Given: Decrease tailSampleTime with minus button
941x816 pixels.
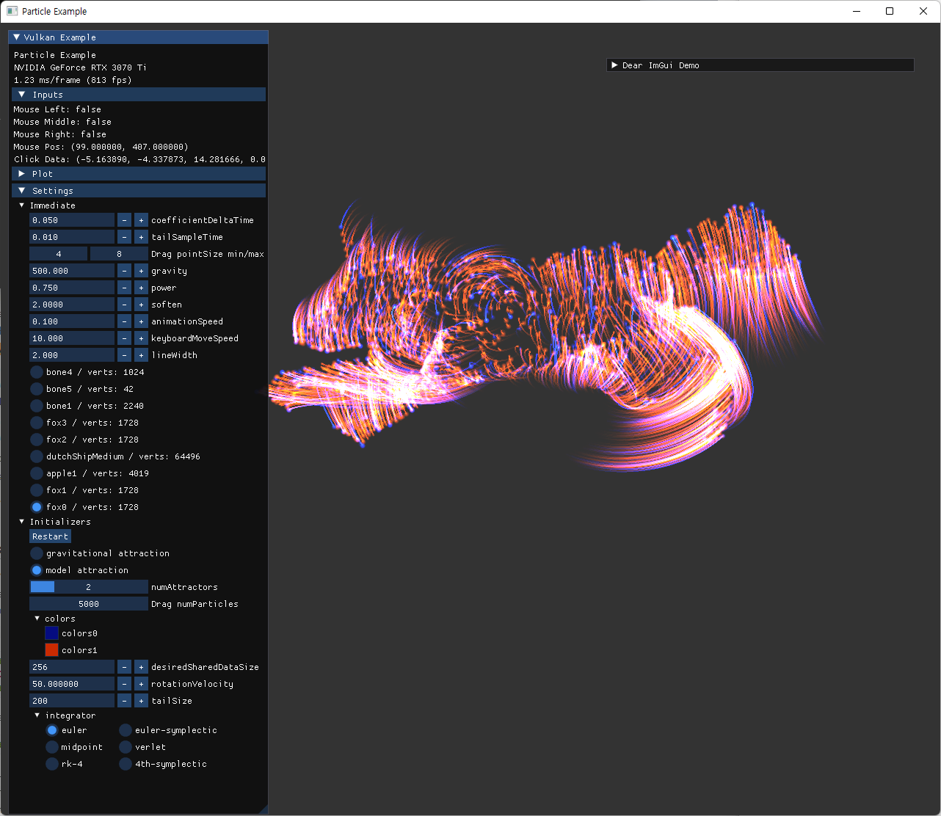Looking at the screenshot, I should [x=124, y=237].
